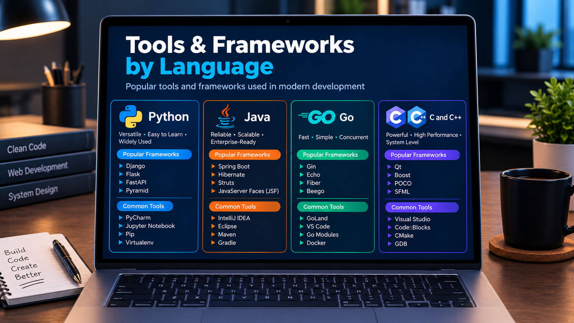Select the blue Popular Frameworks pill under Python

tap(154, 154)
